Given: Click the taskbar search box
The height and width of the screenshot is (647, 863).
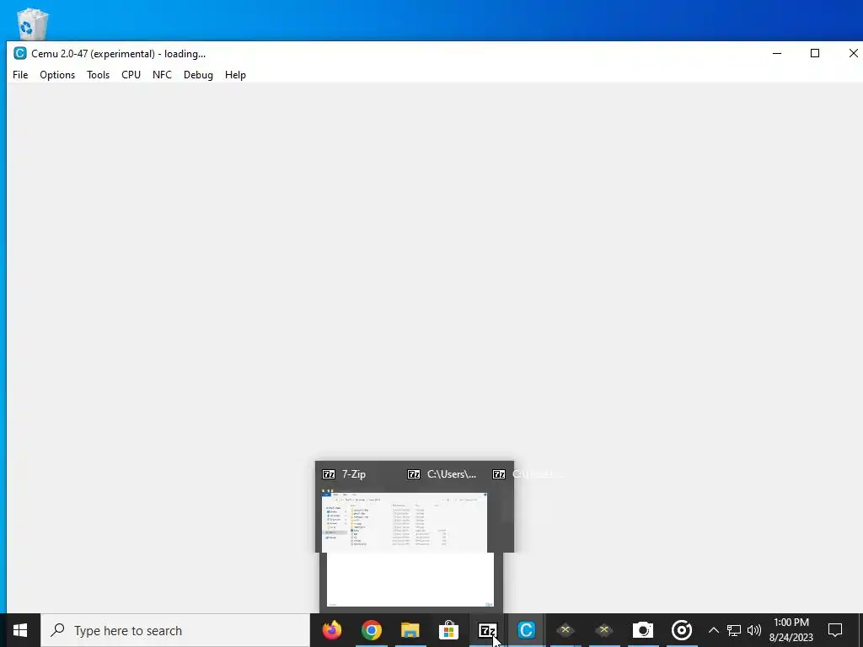Looking at the screenshot, I should (x=175, y=630).
